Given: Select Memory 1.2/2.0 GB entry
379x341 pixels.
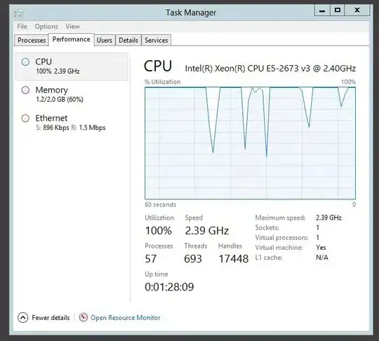Looking at the screenshot, I should [72, 95].
